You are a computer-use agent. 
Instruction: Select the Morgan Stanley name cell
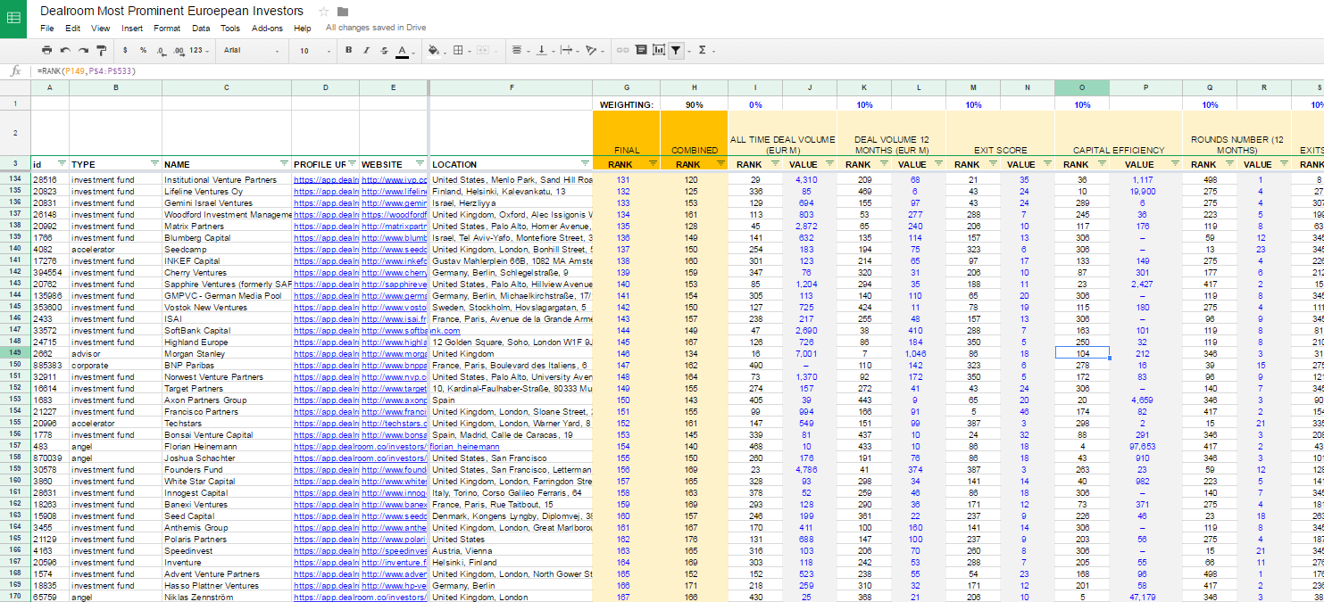coord(226,354)
